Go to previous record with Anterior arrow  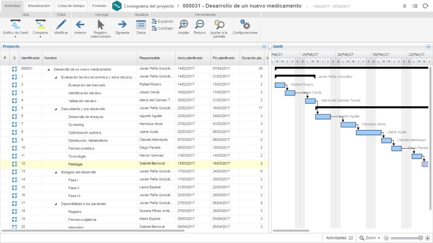[80, 25]
